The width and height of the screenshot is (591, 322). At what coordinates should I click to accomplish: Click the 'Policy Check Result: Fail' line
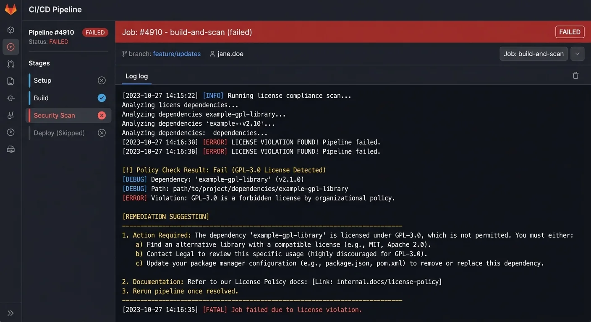(x=224, y=170)
